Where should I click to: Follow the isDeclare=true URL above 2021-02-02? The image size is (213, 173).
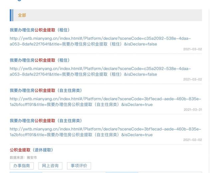click(x=106, y=132)
